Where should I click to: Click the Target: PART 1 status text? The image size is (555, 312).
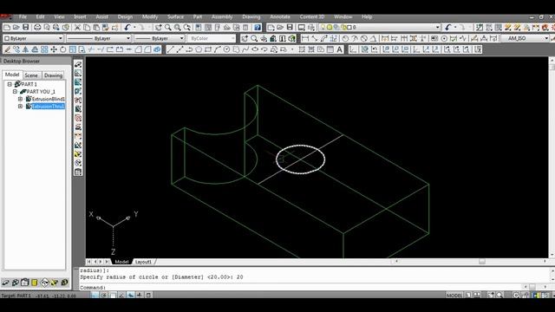(16, 296)
